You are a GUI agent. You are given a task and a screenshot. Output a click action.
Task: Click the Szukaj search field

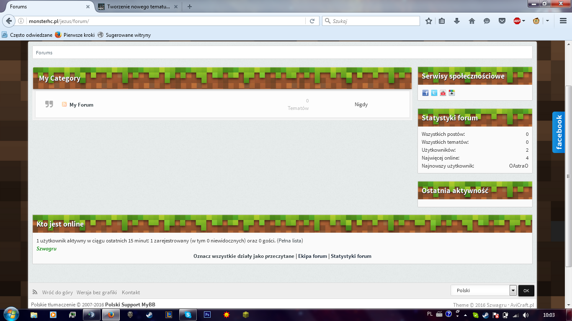[x=371, y=21]
